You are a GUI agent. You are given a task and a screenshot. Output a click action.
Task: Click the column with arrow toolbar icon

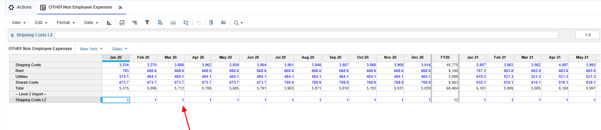[x=211, y=23]
